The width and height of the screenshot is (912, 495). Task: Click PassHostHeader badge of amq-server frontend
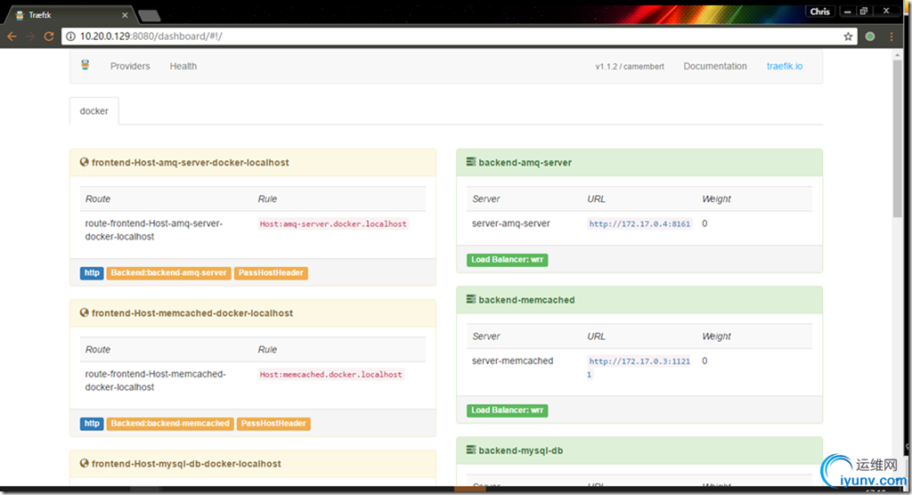coord(271,272)
